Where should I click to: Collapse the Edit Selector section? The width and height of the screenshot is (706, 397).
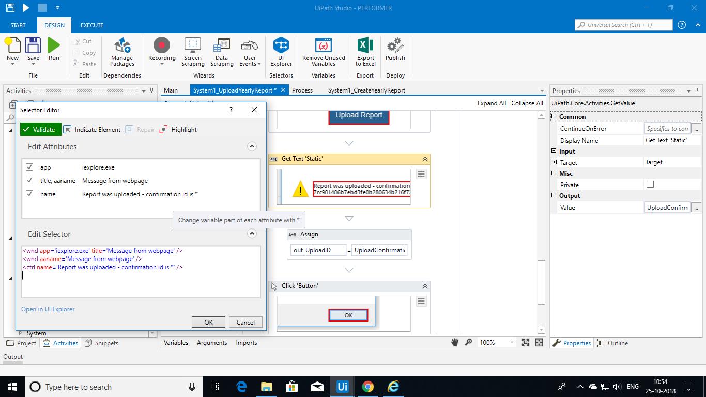click(252, 234)
